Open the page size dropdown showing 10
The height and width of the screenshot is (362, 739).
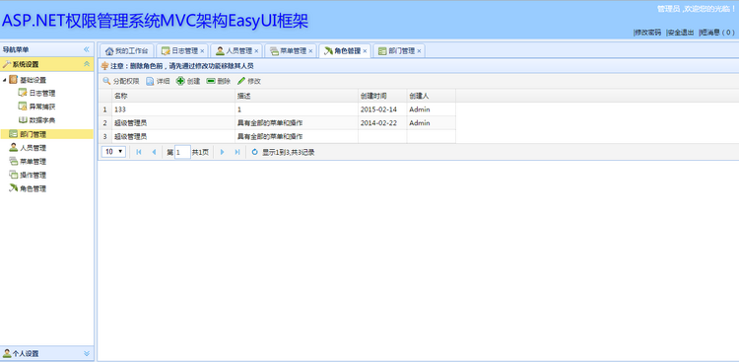tap(113, 152)
